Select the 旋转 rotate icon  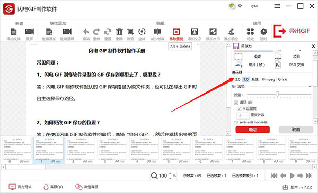pyautogui.click(x=142, y=32)
